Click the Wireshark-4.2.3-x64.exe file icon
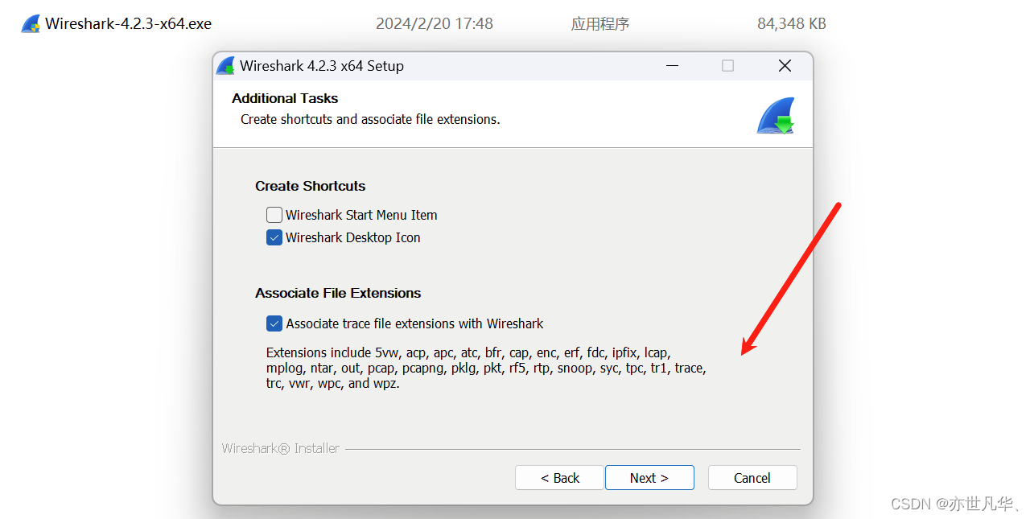Screen dimensions: 1030x519 [x=29, y=23]
